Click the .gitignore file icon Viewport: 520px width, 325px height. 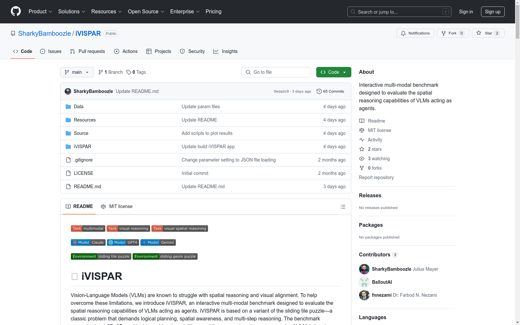pyautogui.click(x=68, y=160)
